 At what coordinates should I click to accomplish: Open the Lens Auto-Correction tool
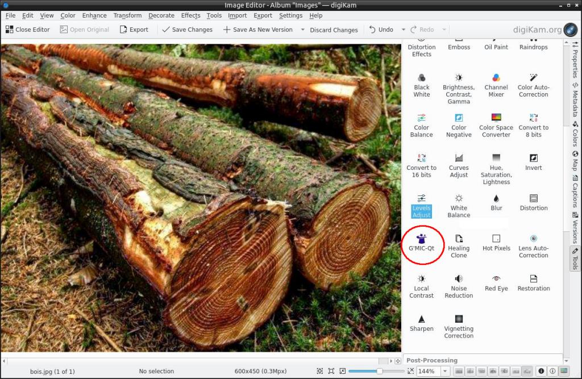point(534,245)
